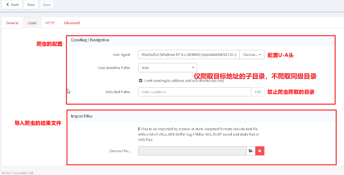
Task: Click the Choose File... label
Action: coord(120,151)
